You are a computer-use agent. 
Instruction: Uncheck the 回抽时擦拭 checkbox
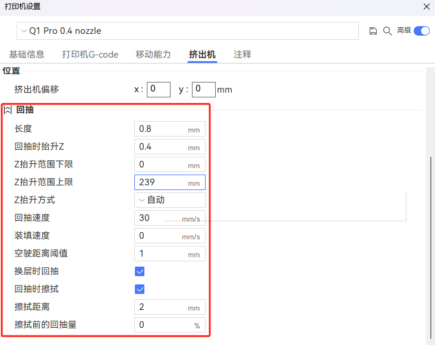click(140, 289)
